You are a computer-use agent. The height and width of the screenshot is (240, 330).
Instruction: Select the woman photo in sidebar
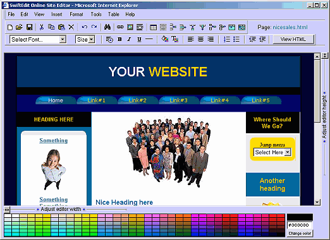pos(53,170)
